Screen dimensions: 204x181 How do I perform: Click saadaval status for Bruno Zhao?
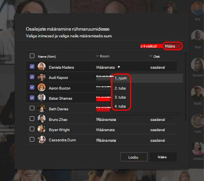click(157, 120)
